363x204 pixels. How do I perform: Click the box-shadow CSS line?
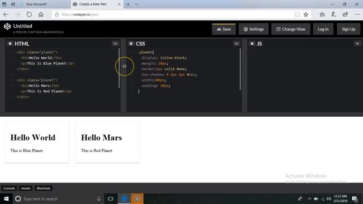click(169, 74)
